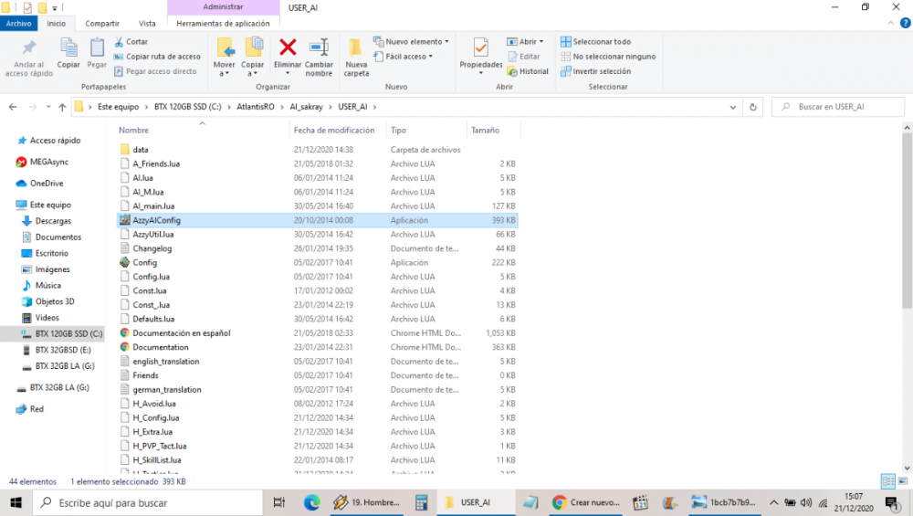The height and width of the screenshot is (516, 913).
Task: Click the Cambiar nombre rename icon
Action: click(319, 47)
